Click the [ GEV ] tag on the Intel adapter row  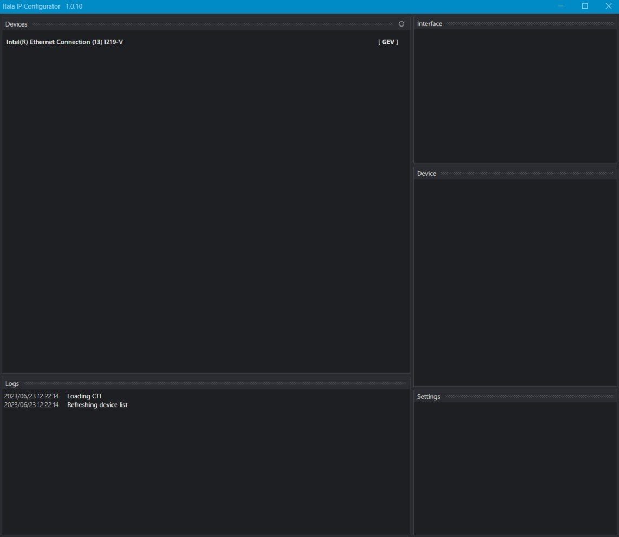388,42
